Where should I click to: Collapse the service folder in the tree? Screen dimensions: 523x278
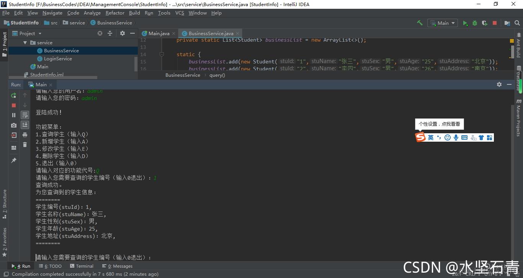pos(25,43)
